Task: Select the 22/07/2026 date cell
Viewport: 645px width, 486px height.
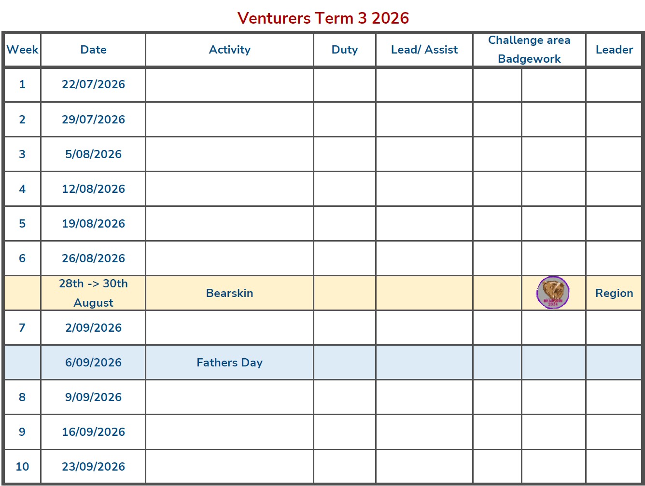Action: [x=93, y=84]
